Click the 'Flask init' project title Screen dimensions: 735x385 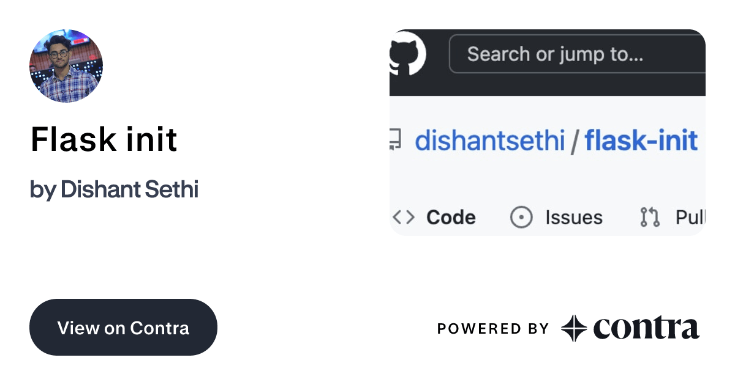[104, 139]
